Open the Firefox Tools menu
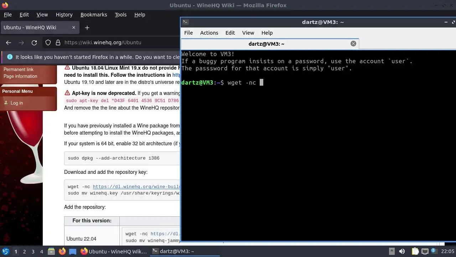456x257 pixels. click(x=121, y=15)
